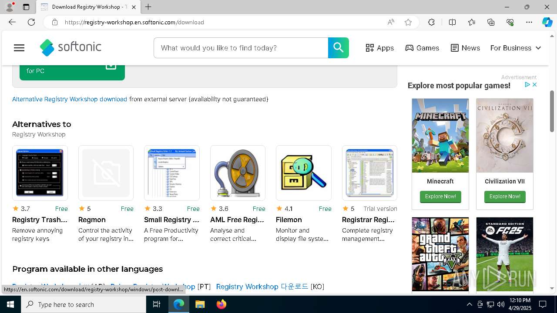Show hidden system tray icons
The height and width of the screenshot is (313, 557).
click(x=469, y=304)
